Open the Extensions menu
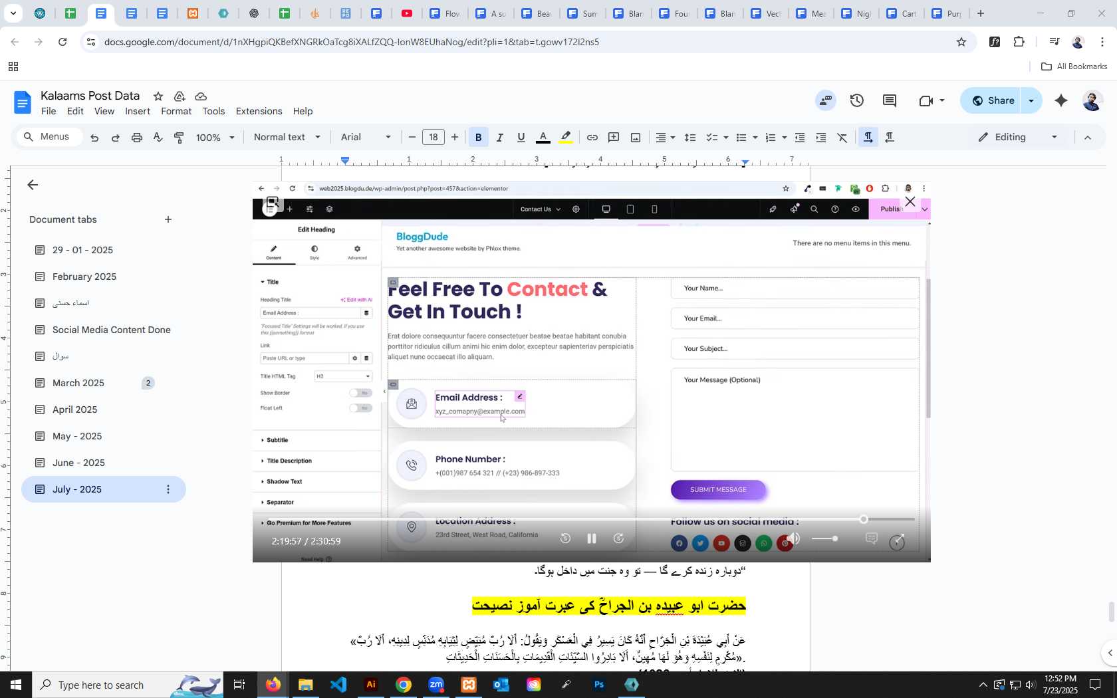This screenshot has width=1117, height=698. coord(259,112)
